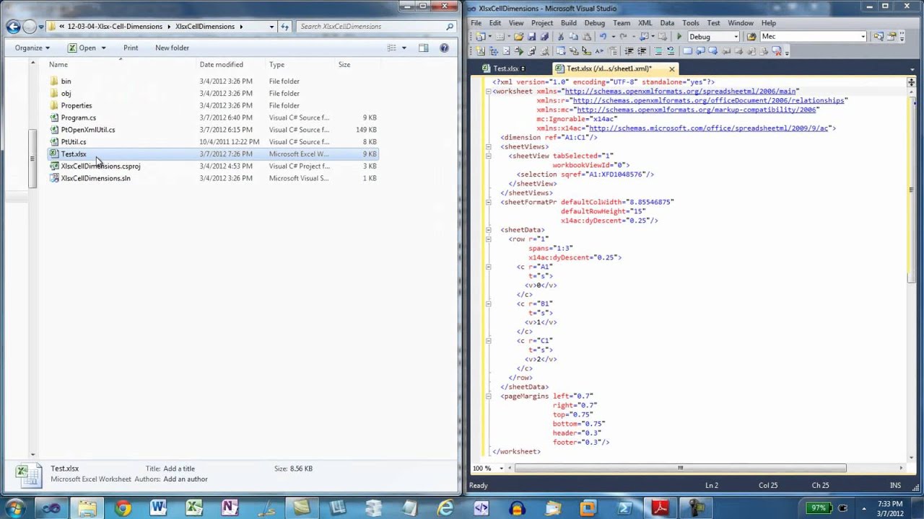Open the Debug menu
Image resolution: width=924 pixels, height=519 pixels.
pyautogui.click(x=595, y=23)
